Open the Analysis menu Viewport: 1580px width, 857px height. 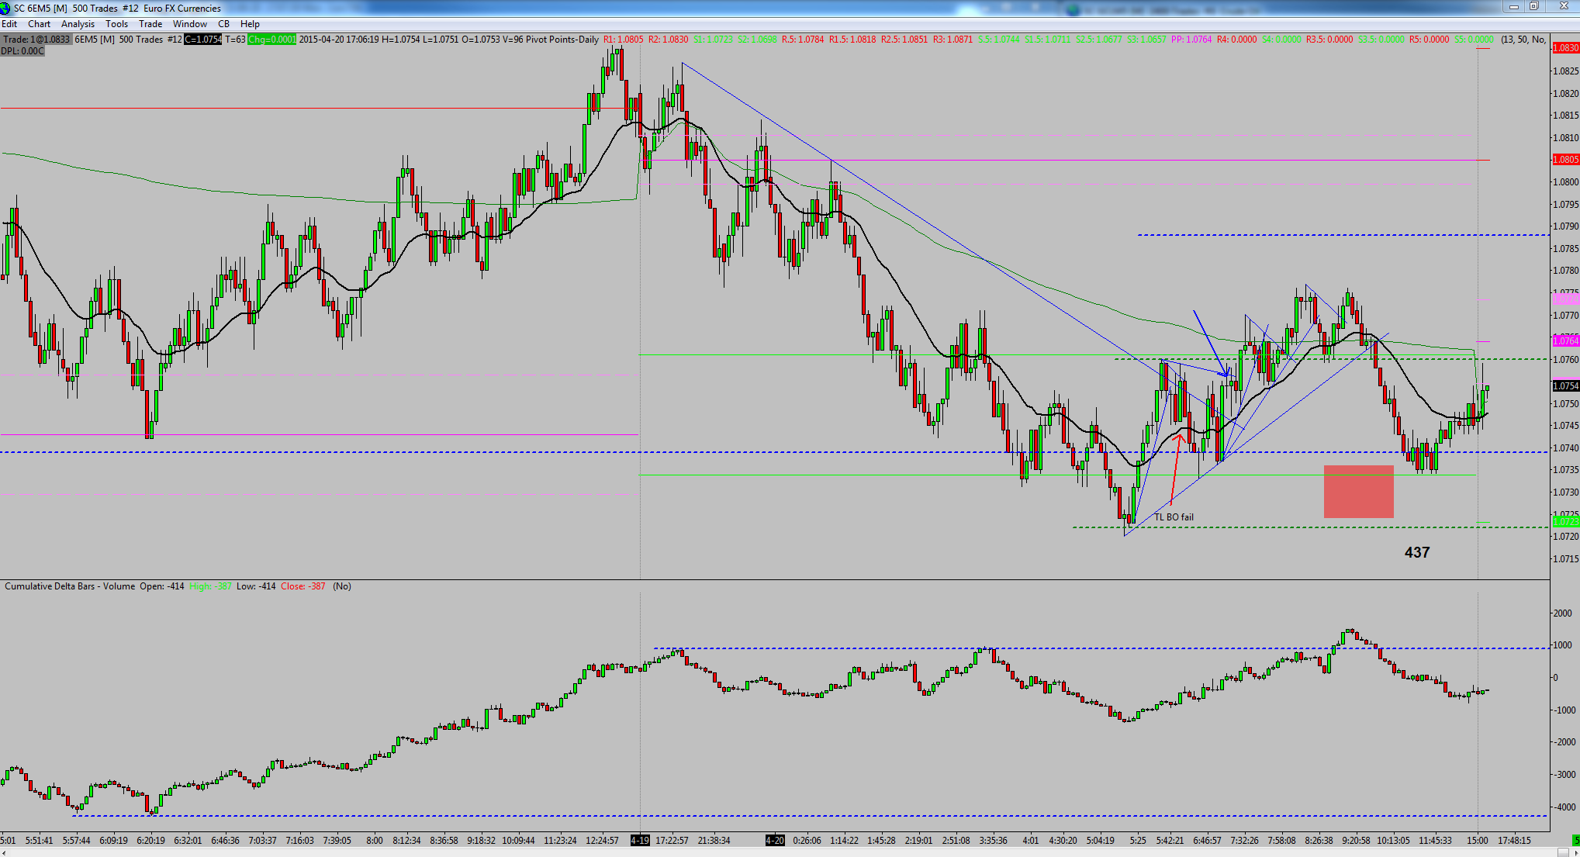click(78, 24)
